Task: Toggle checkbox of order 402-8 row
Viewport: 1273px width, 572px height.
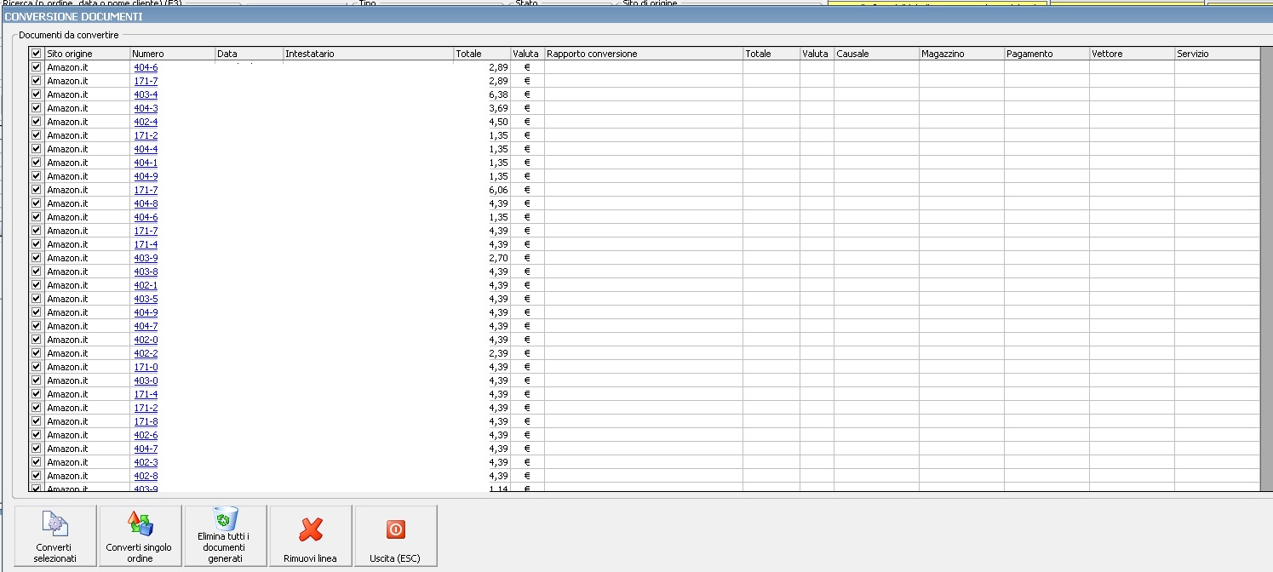Action: 36,476
